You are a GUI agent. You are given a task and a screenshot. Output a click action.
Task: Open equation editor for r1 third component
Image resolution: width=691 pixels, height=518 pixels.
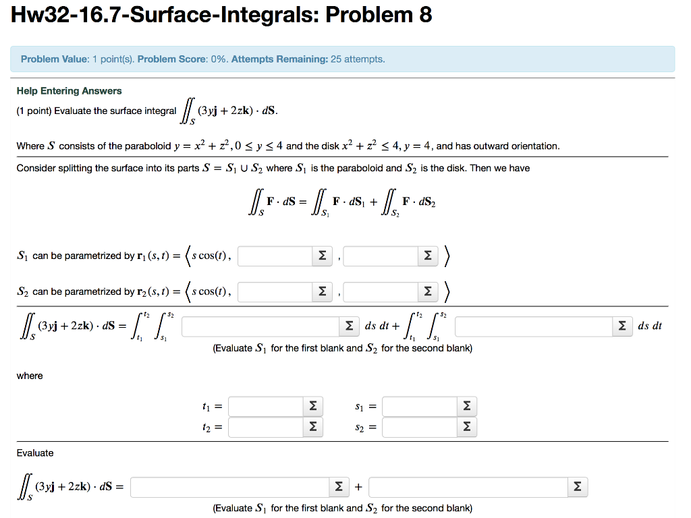coord(427,256)
